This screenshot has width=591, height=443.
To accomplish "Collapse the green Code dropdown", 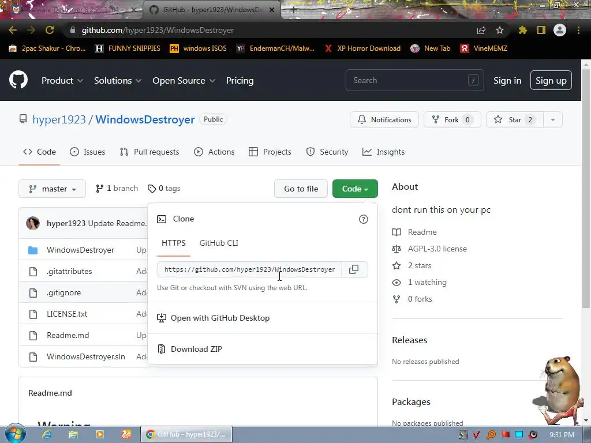I will pos(355,189).
